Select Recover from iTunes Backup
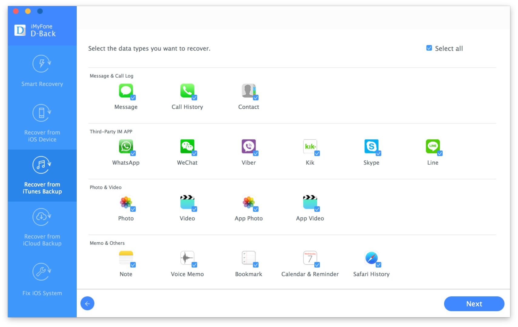518x327 pixels. pos(42,175)
